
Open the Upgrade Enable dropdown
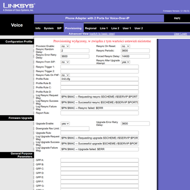pos(65,123)
